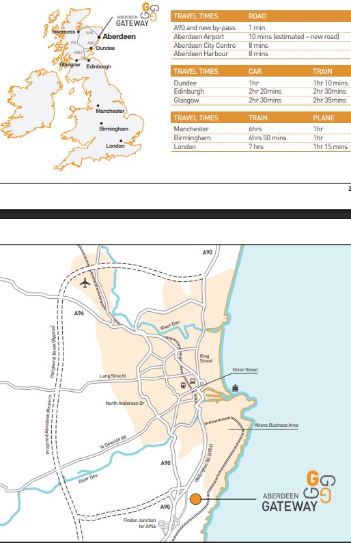The width and height of the screenshot is (351, 543).
Task: Click the Findon Junction for A956 label
Action: tap(139, 523)
